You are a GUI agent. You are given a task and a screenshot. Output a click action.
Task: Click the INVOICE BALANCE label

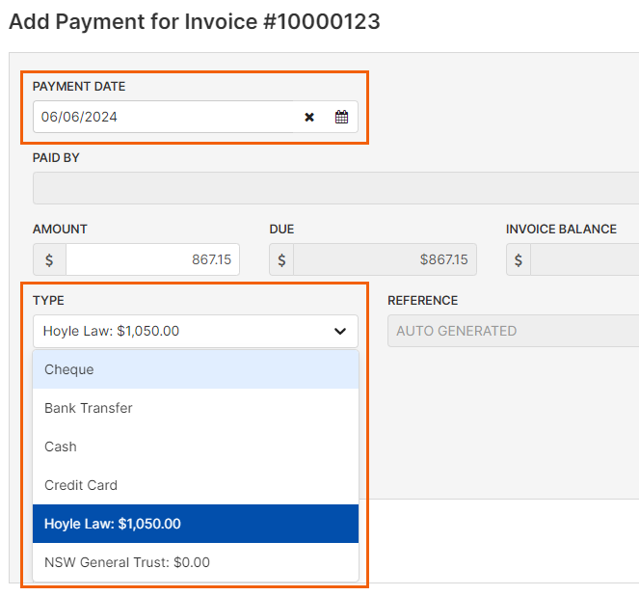tap(561, 230)
